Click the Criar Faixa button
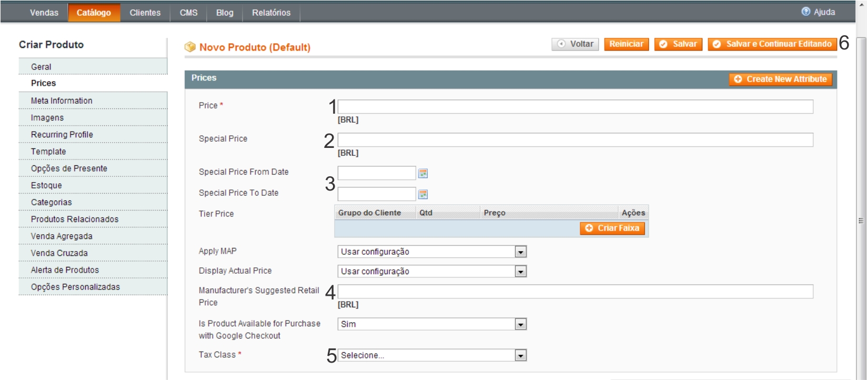 (612, 228)
